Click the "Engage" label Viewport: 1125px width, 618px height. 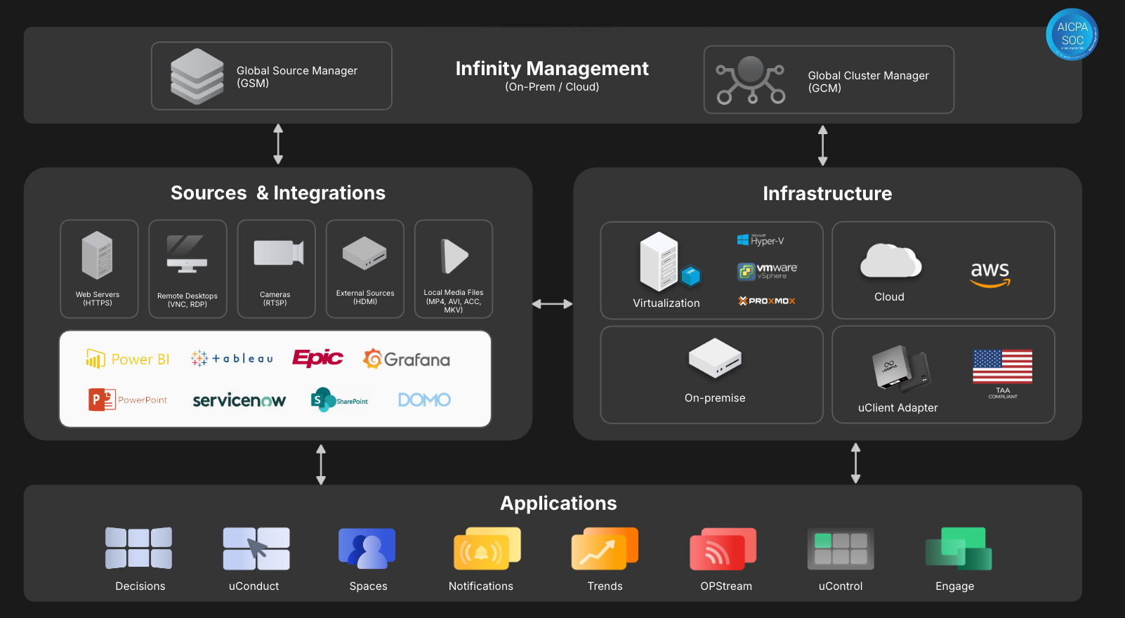click(955, 586)
